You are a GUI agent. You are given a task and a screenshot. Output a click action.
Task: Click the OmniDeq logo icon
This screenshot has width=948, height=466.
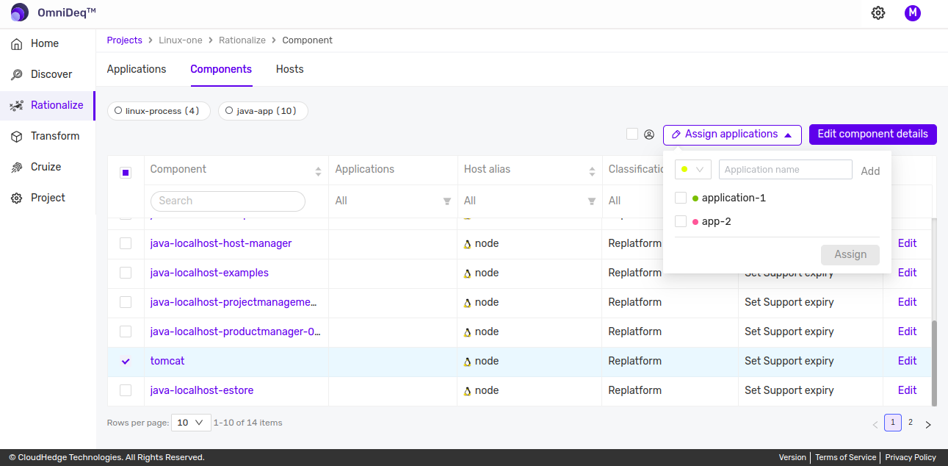pyautogui.click(x=20, y=12)
